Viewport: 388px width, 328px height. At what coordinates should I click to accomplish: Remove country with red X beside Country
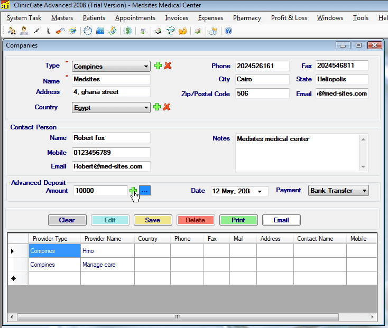pyautogui.click(x=167, y=107)
